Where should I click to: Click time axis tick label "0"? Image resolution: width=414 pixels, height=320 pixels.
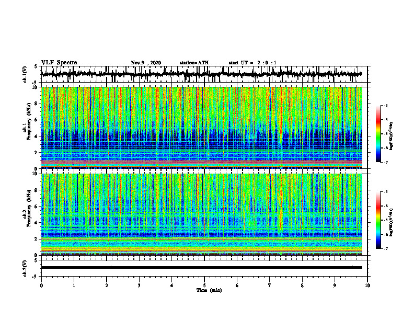click(x=41, y=285)
